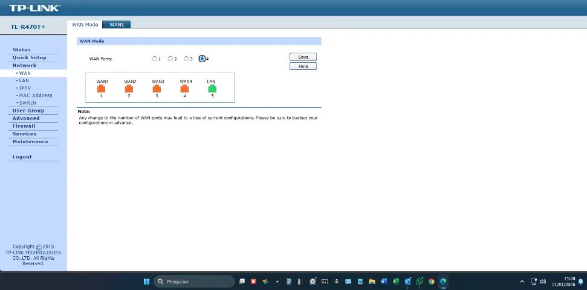Select 3 WAN ports radio button
This screenshot has height=290, width=587.
(x=186, y=59)
